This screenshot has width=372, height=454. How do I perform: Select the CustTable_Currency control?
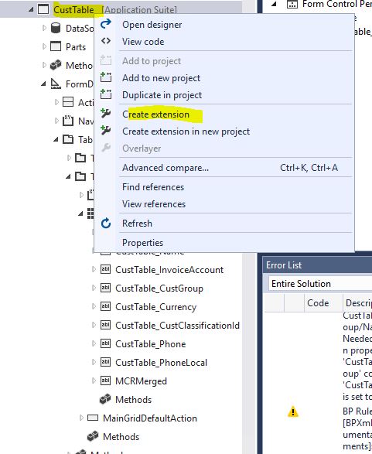click(155, 306)
